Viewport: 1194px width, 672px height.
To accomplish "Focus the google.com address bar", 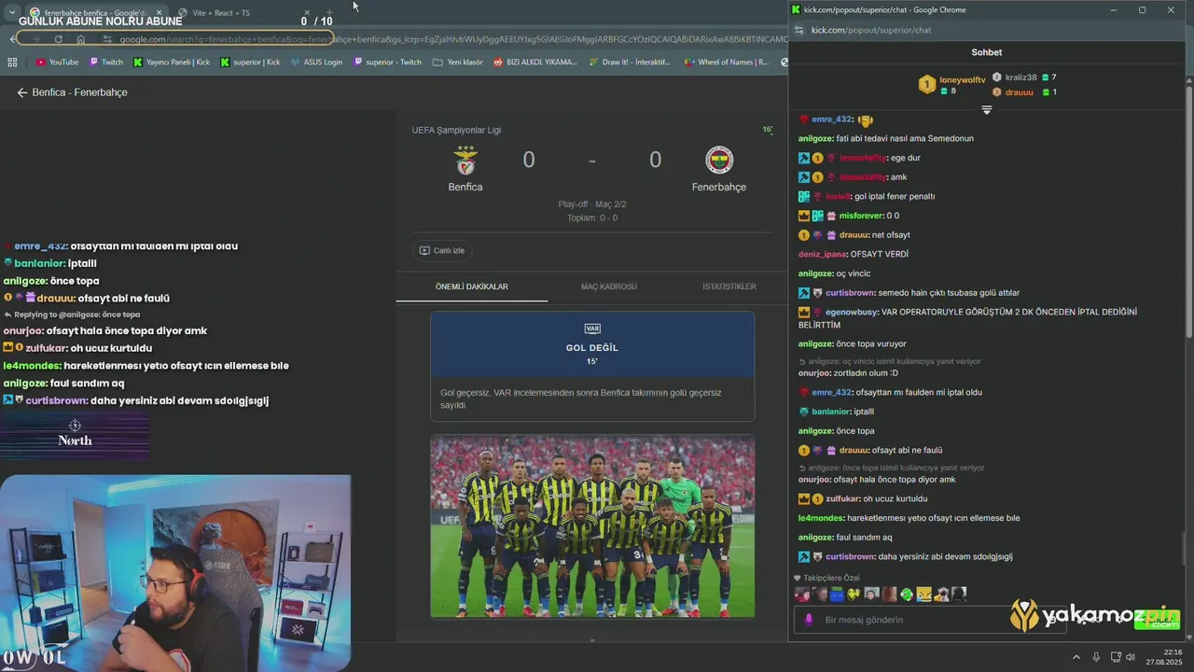I will click(x=448, y=39).
